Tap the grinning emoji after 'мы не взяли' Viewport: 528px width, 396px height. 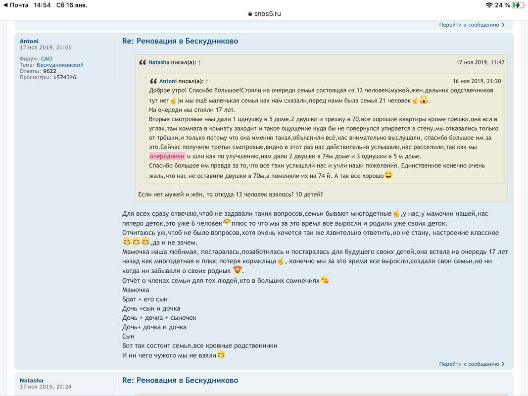[x=221, y=354]
